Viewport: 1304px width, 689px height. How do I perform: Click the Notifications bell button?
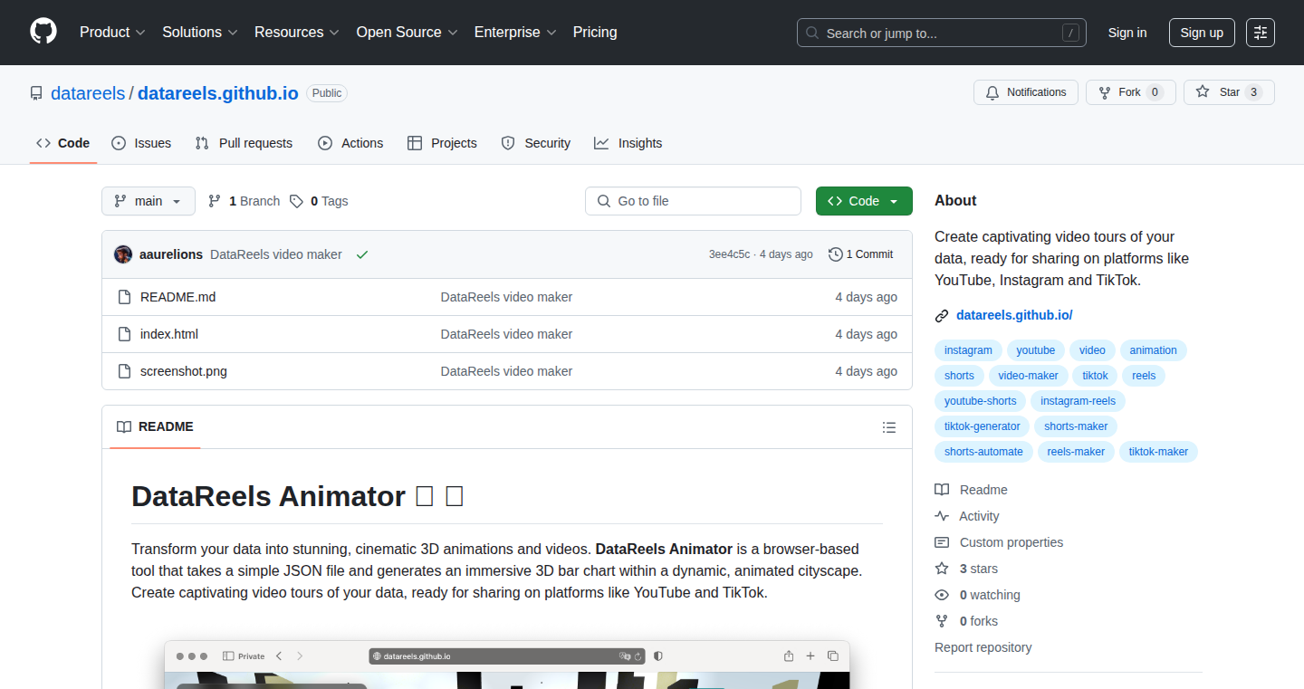pos(1026,92)
